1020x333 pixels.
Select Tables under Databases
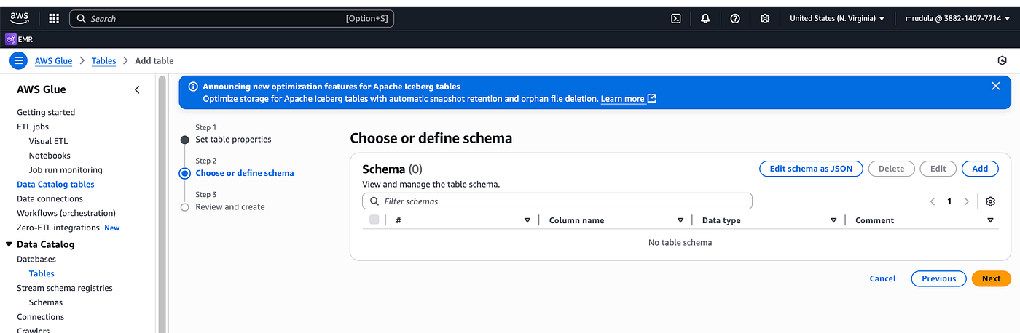(42, 273)
